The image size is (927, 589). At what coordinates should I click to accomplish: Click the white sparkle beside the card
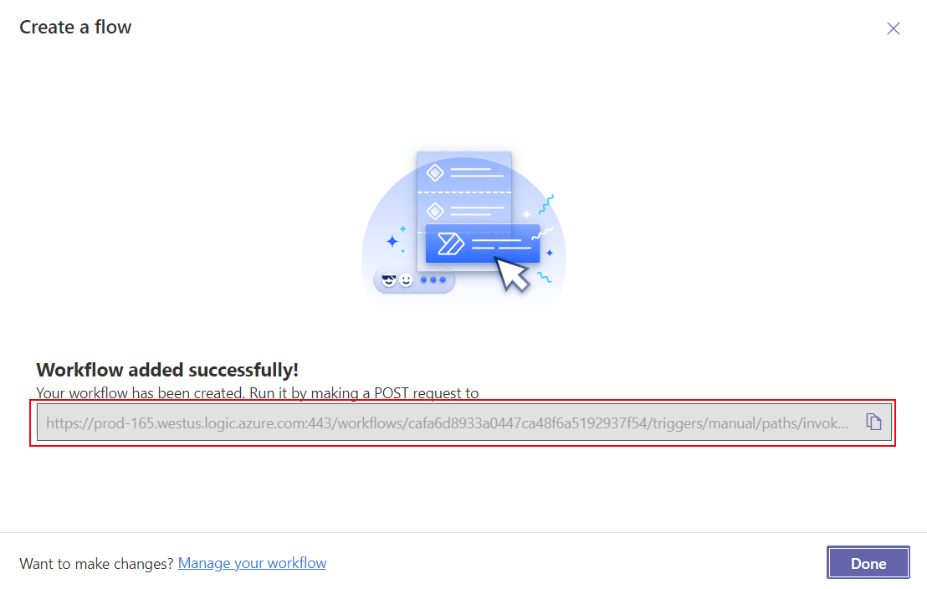coord(526,214)
